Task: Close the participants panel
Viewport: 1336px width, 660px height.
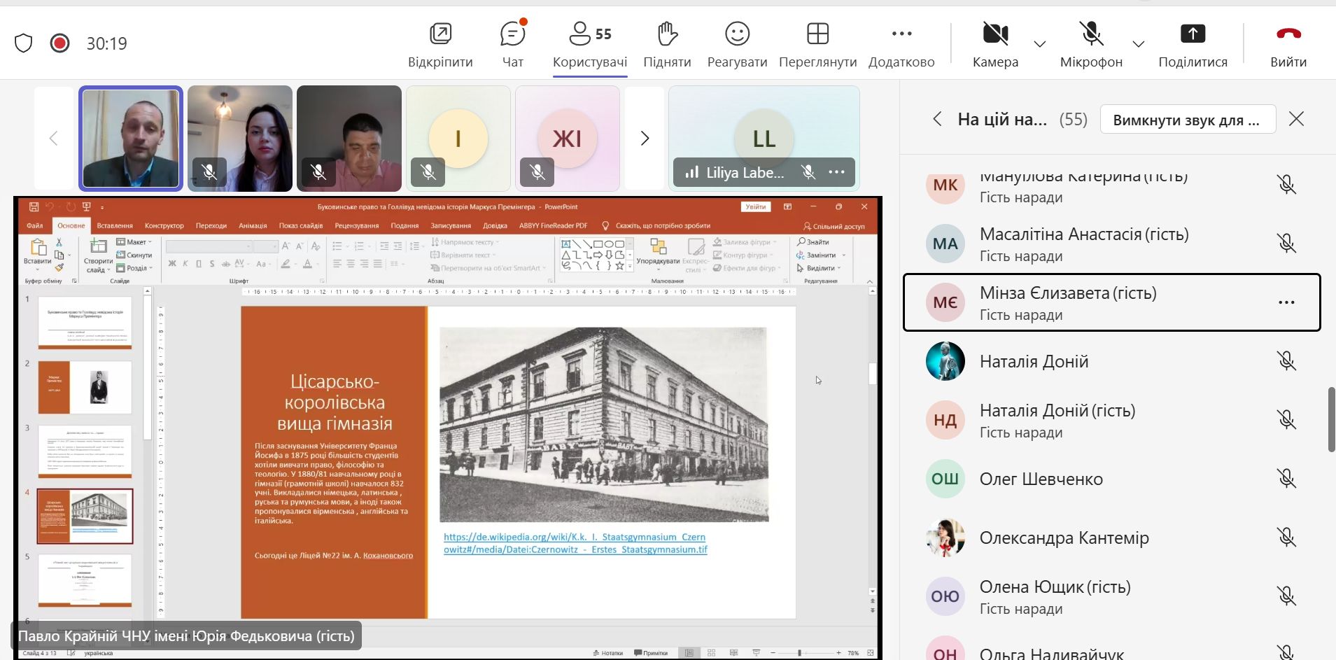Action: coord(1296,119)
